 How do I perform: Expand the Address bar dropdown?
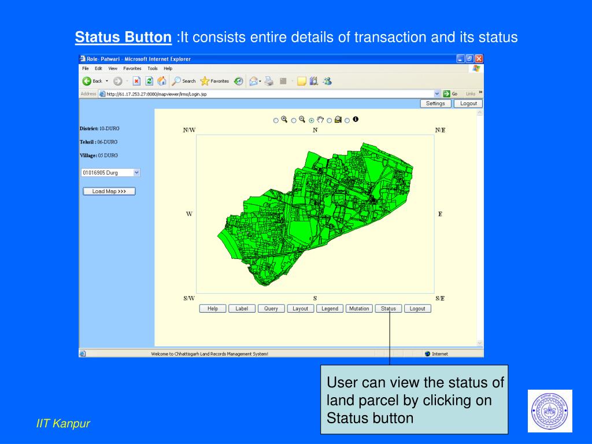438,93
